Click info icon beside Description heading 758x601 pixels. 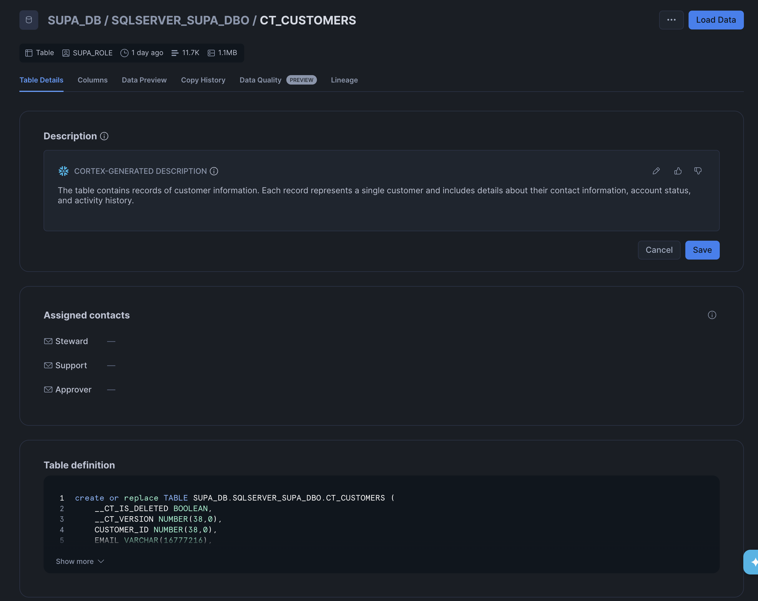click(x=104, y=136)
